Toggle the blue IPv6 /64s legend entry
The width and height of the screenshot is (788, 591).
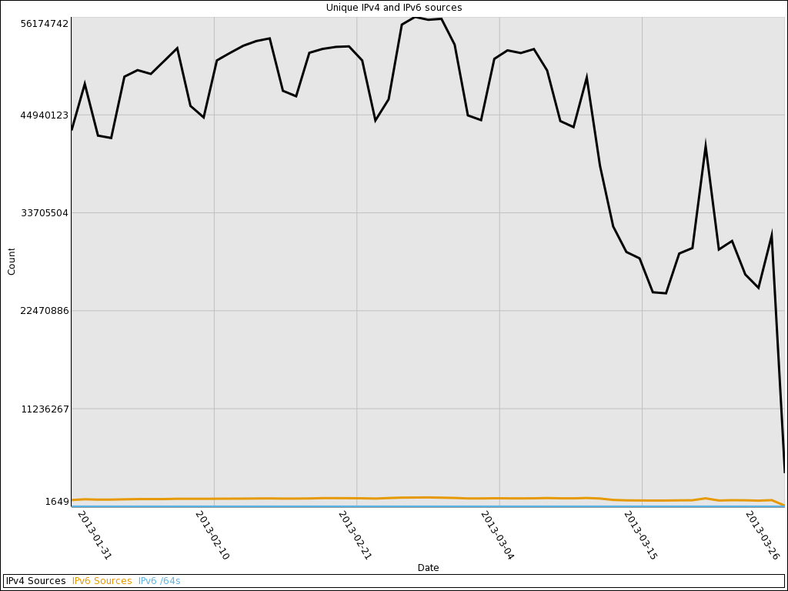click(159, 581)
